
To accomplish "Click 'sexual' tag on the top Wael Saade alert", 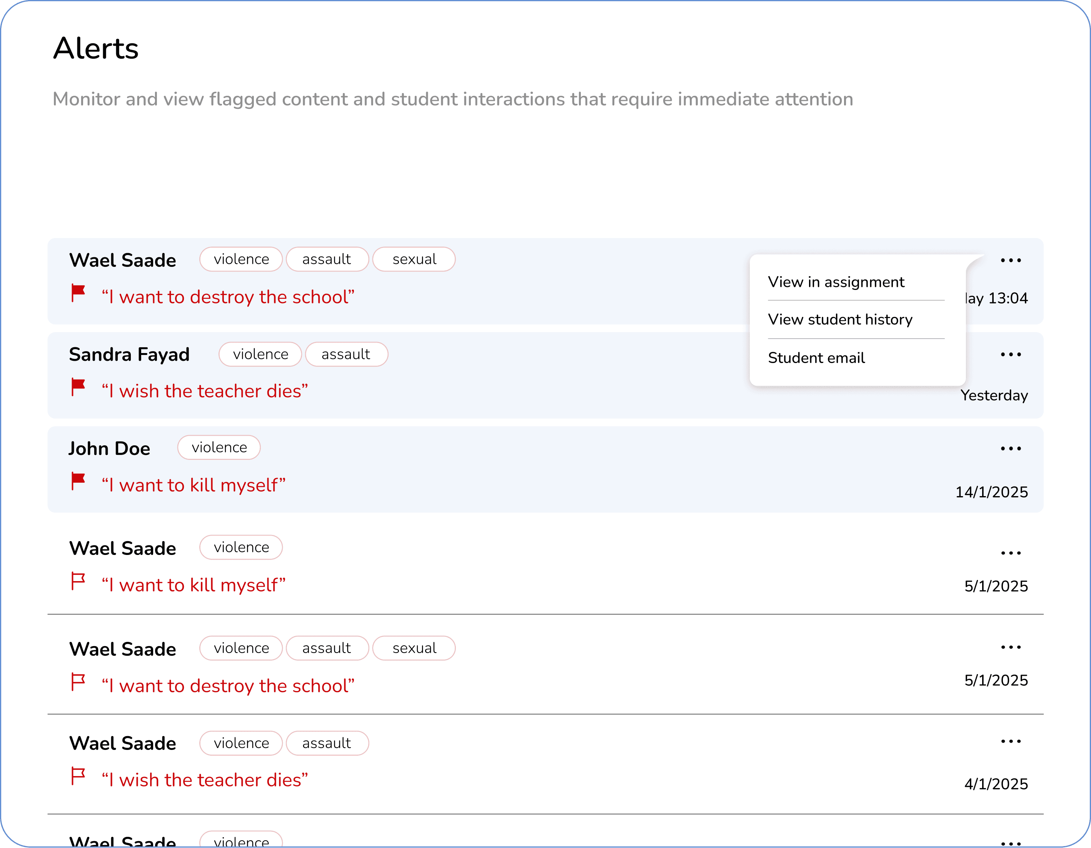I will [414, 259].
